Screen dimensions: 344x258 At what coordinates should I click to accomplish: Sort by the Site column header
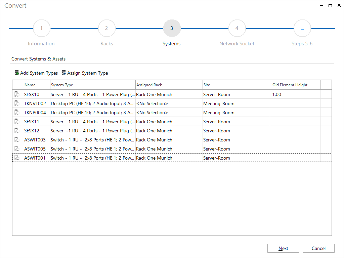click(236, 85)
